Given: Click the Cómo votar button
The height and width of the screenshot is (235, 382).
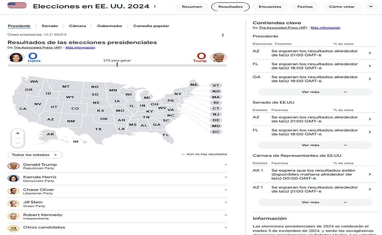Looking at the screenshot, I should pos(342,7).
